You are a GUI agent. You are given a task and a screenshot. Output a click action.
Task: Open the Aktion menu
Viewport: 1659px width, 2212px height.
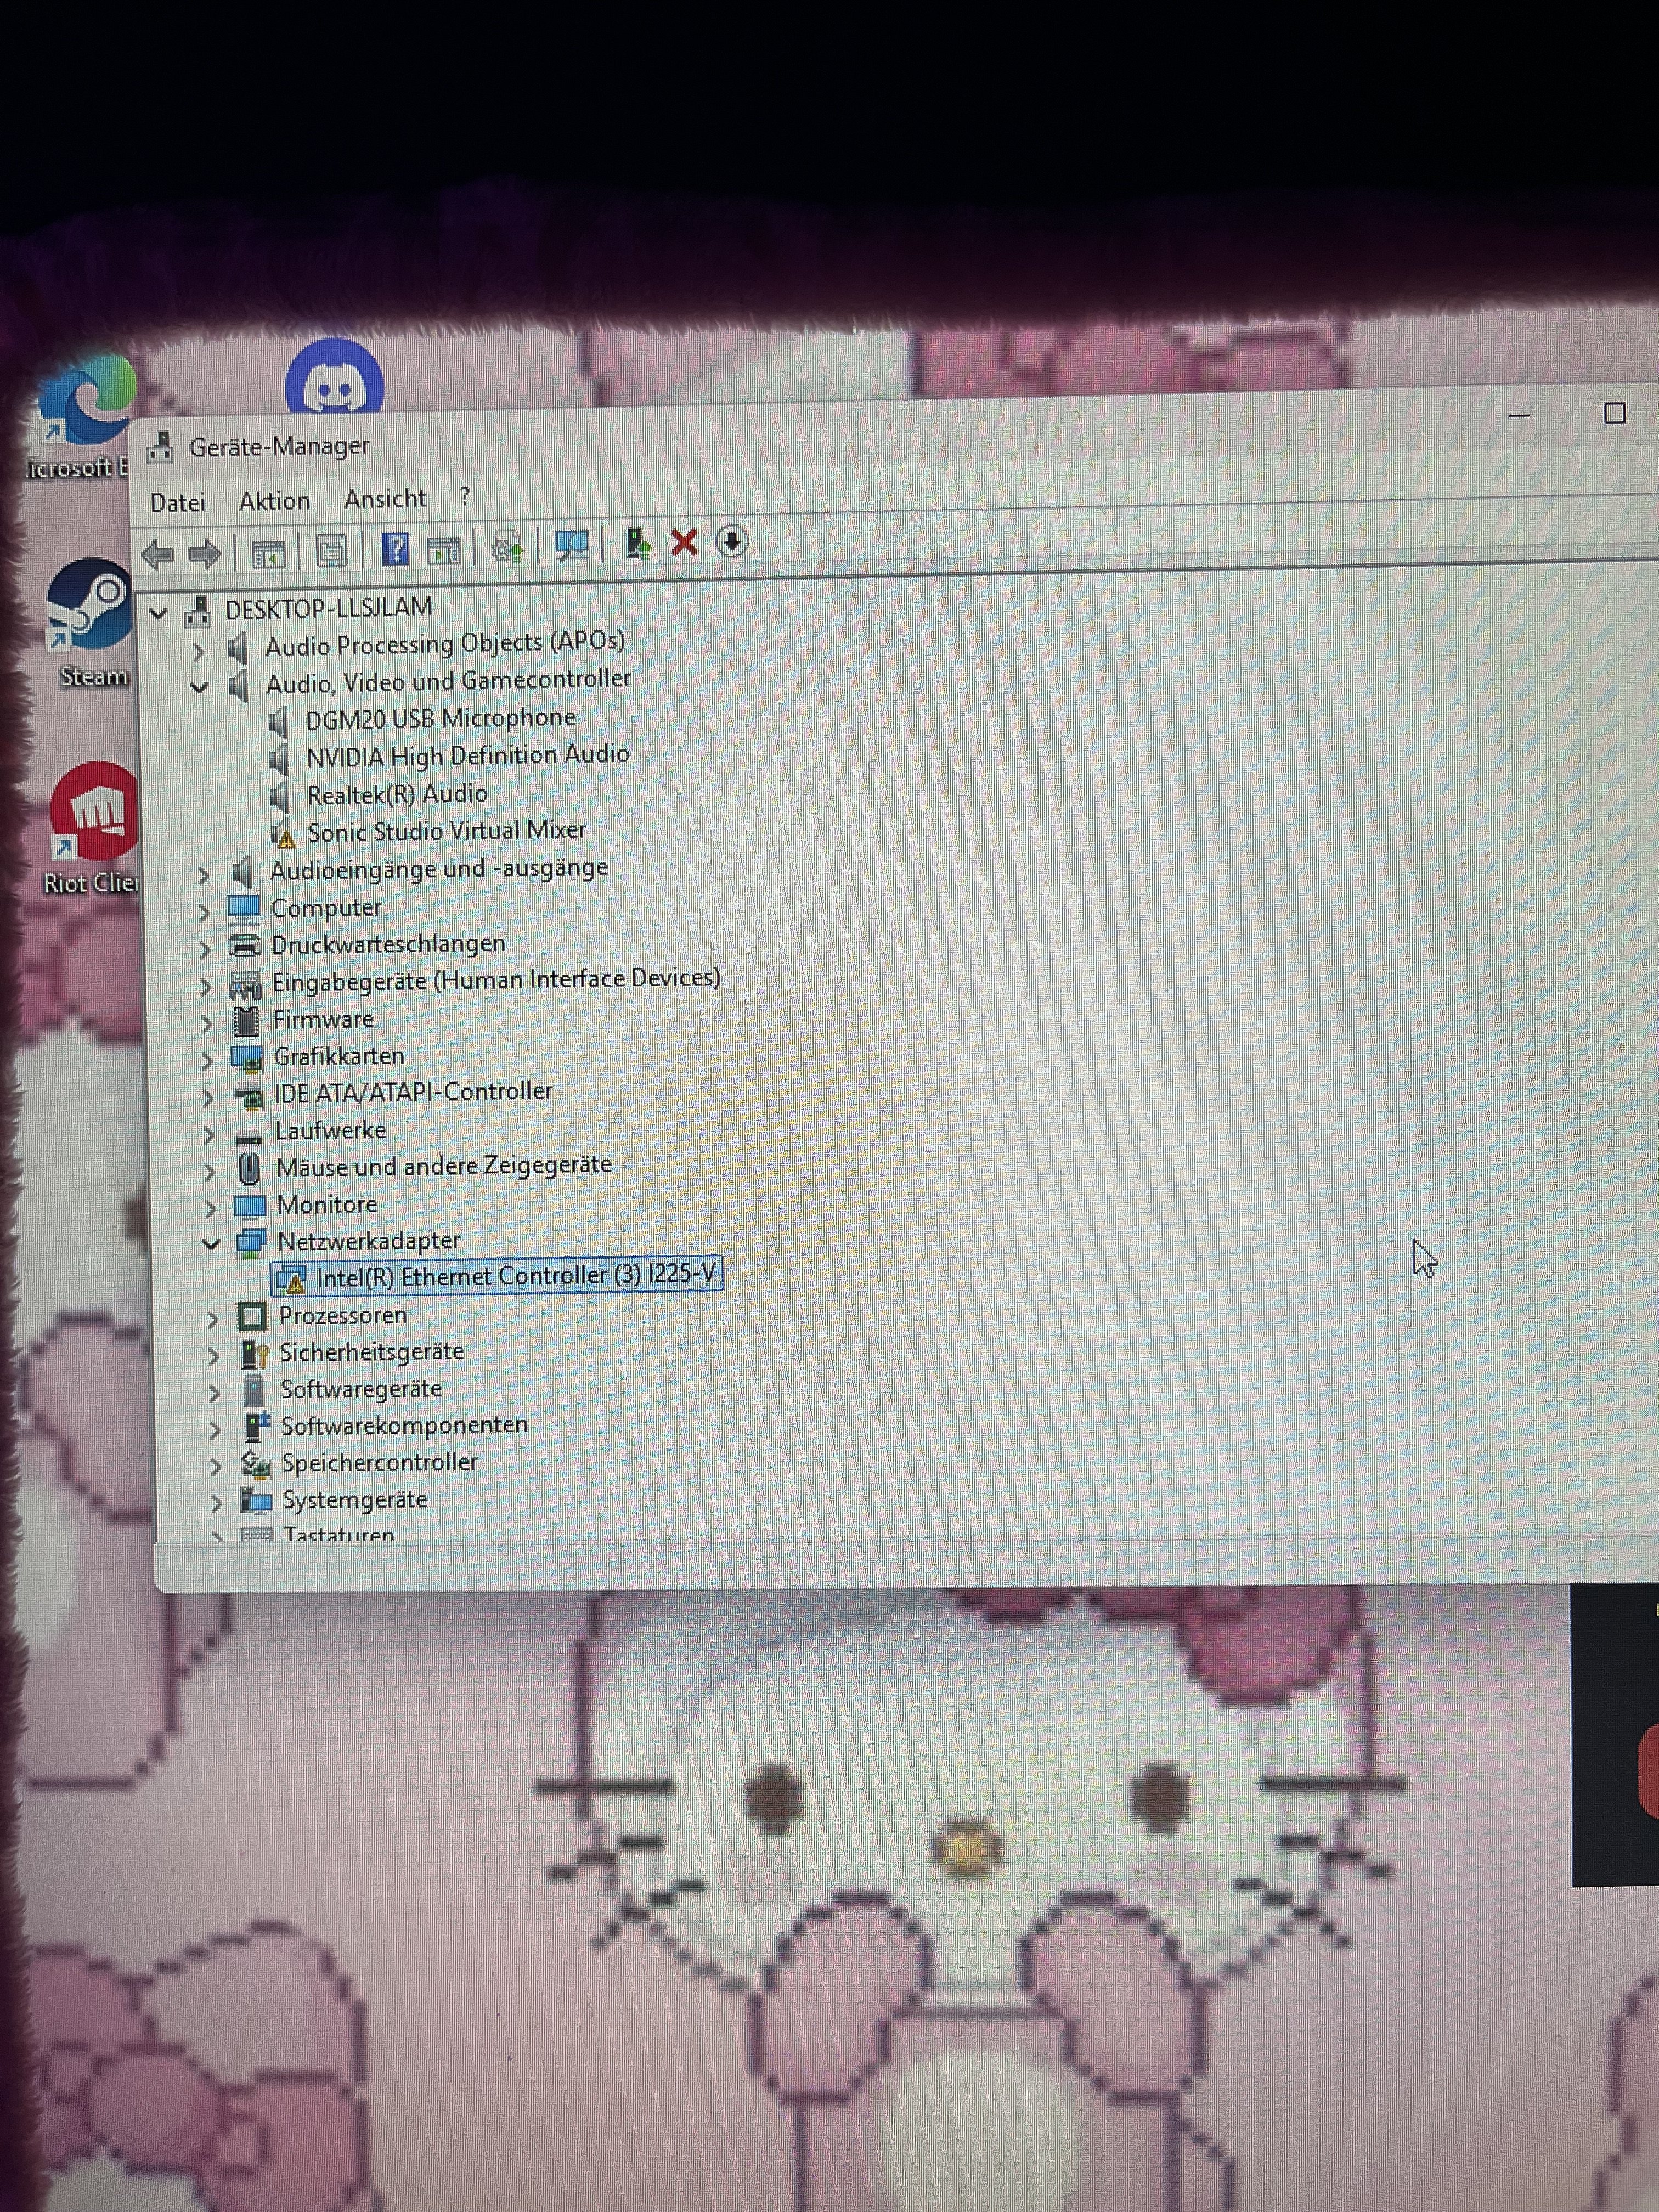[x=274, y=501]
